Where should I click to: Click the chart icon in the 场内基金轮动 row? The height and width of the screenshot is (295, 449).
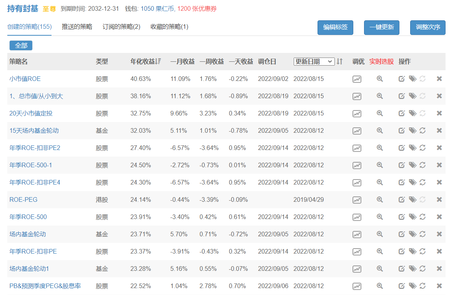357,234
